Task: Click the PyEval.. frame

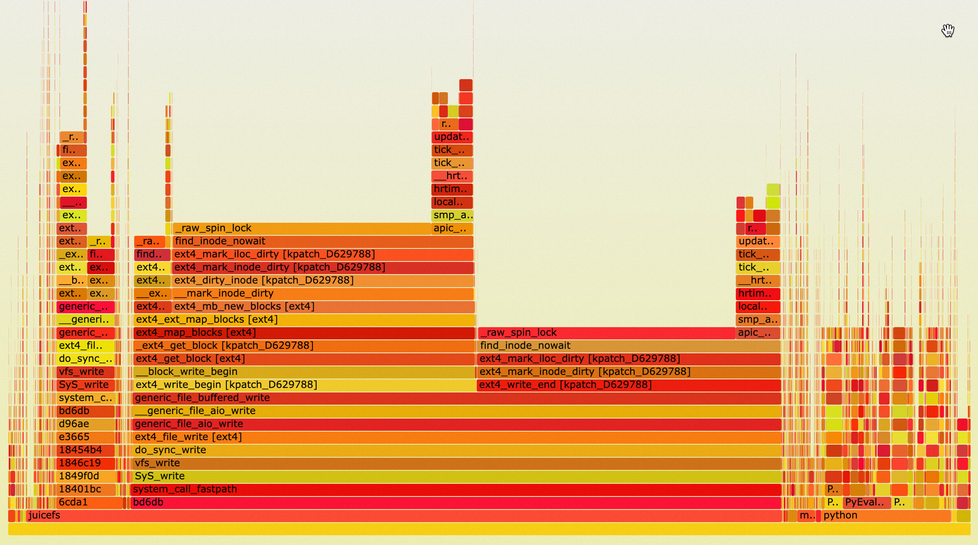Action: click(867, 503)
